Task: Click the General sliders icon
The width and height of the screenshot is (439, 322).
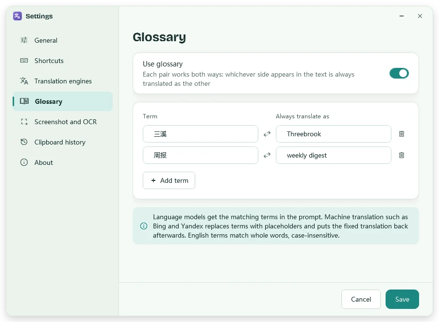Action: pos(24,40)
